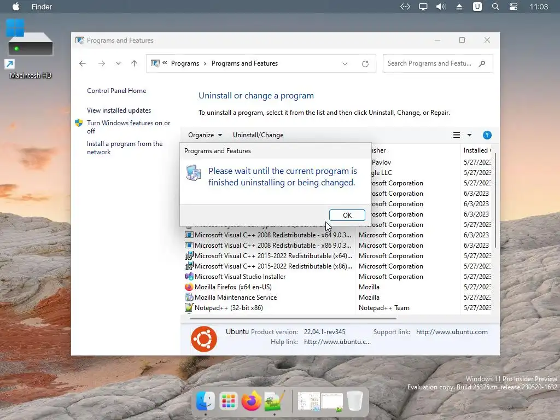Screen dimensions: 560x420
Task: Open the more view options arrow
Action: click(469, 135)
